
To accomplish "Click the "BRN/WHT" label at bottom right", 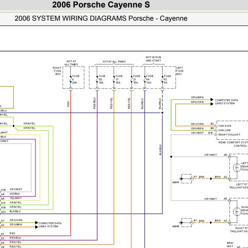I will pyautogui.click(x=230, y=245).
